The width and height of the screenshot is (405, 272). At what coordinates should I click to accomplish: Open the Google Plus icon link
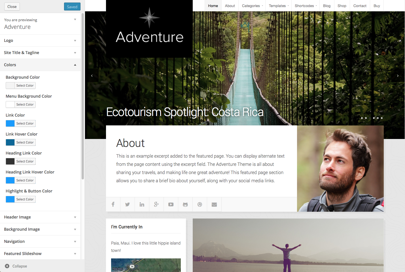156,204
